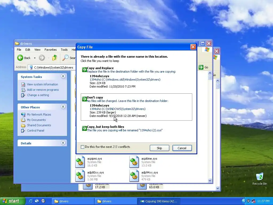Select the acpitime.sys file icon
Viewport: 273px width, 205px height.
pyautogui.click(x=134, y=162)
